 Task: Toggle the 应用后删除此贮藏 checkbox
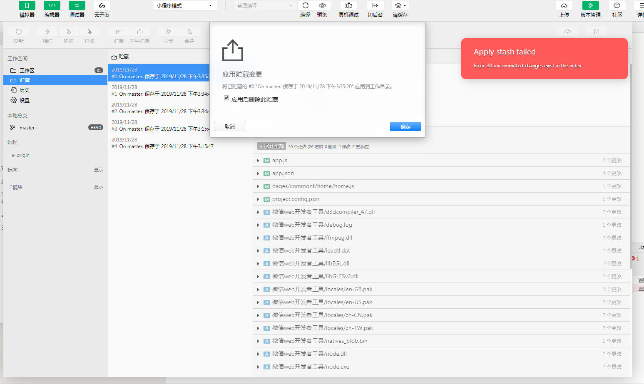226,98
